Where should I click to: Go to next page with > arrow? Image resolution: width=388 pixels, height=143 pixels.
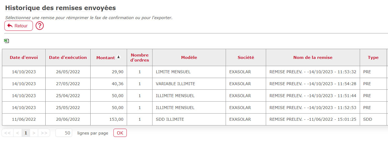tap(34, 133)
